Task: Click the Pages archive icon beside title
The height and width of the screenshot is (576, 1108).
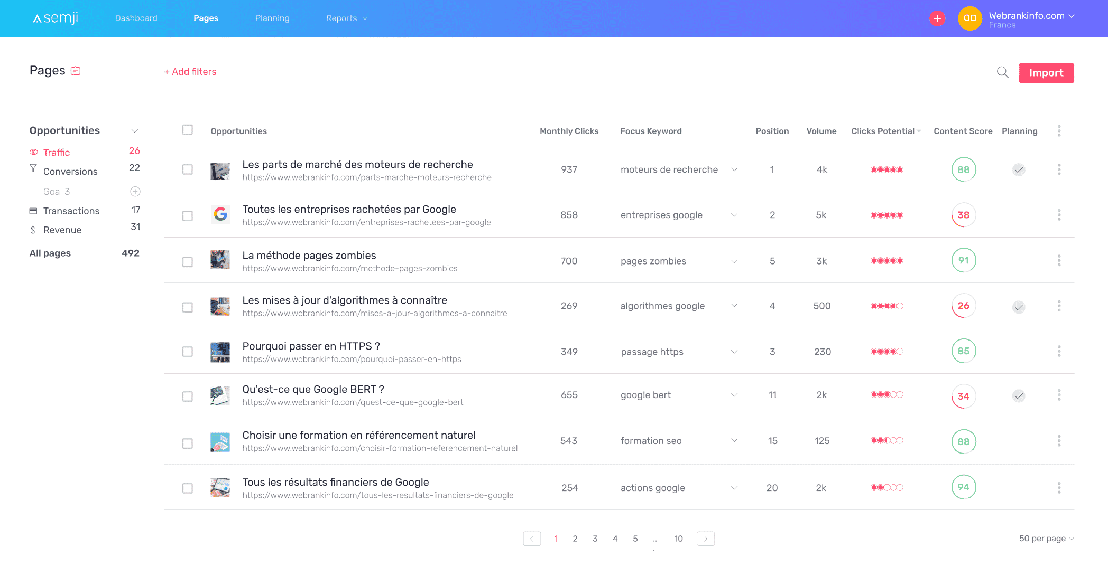Action: (x=76, y=71)
